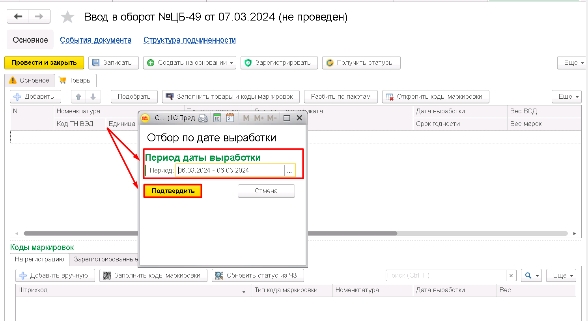The height and width of the screenshot is (321, 588).
Task: Click the forward navigation arrow
Action: [39, 17]
